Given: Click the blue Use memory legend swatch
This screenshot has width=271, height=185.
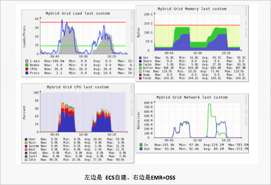Looking at the screenshot, I should click(140, 57).
